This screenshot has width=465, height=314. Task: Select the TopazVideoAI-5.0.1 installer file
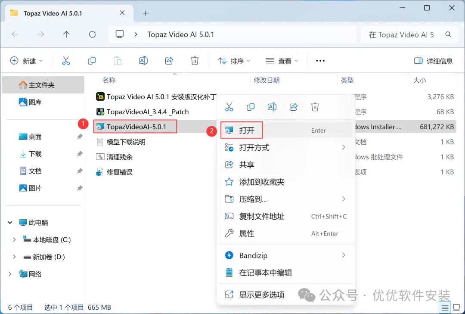(x=135, y=127)
